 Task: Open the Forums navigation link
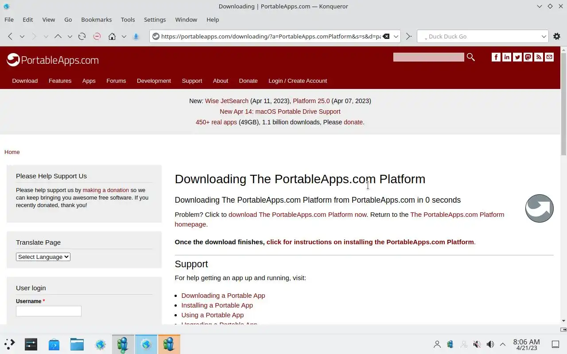116,81
